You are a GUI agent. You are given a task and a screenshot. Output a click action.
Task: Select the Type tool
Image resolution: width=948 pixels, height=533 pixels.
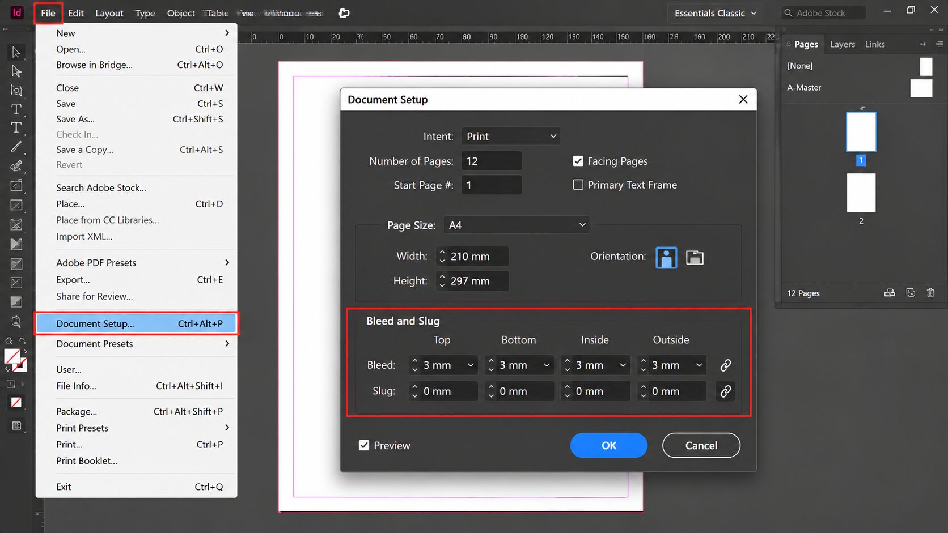16,109
